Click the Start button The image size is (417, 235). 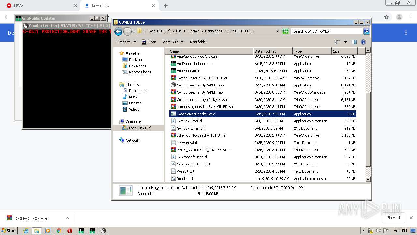coord(9,231)
